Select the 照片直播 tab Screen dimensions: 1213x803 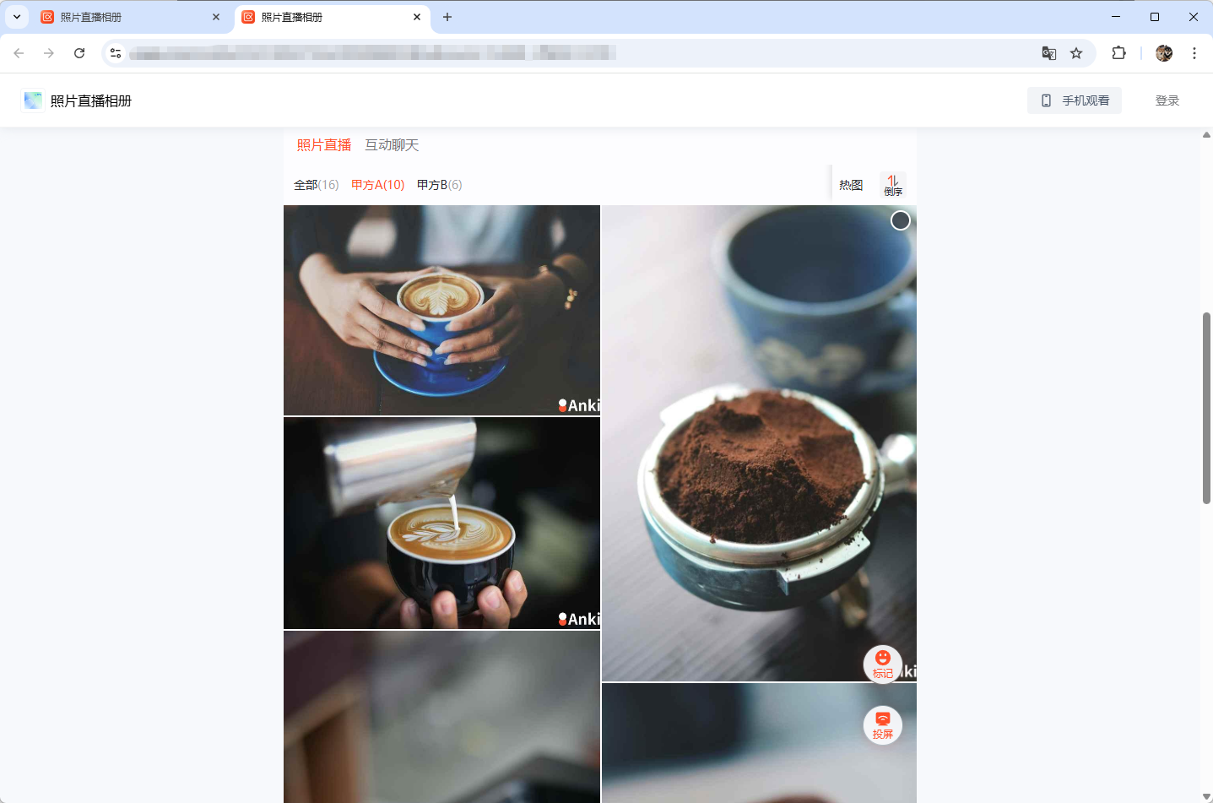point(324,145)
